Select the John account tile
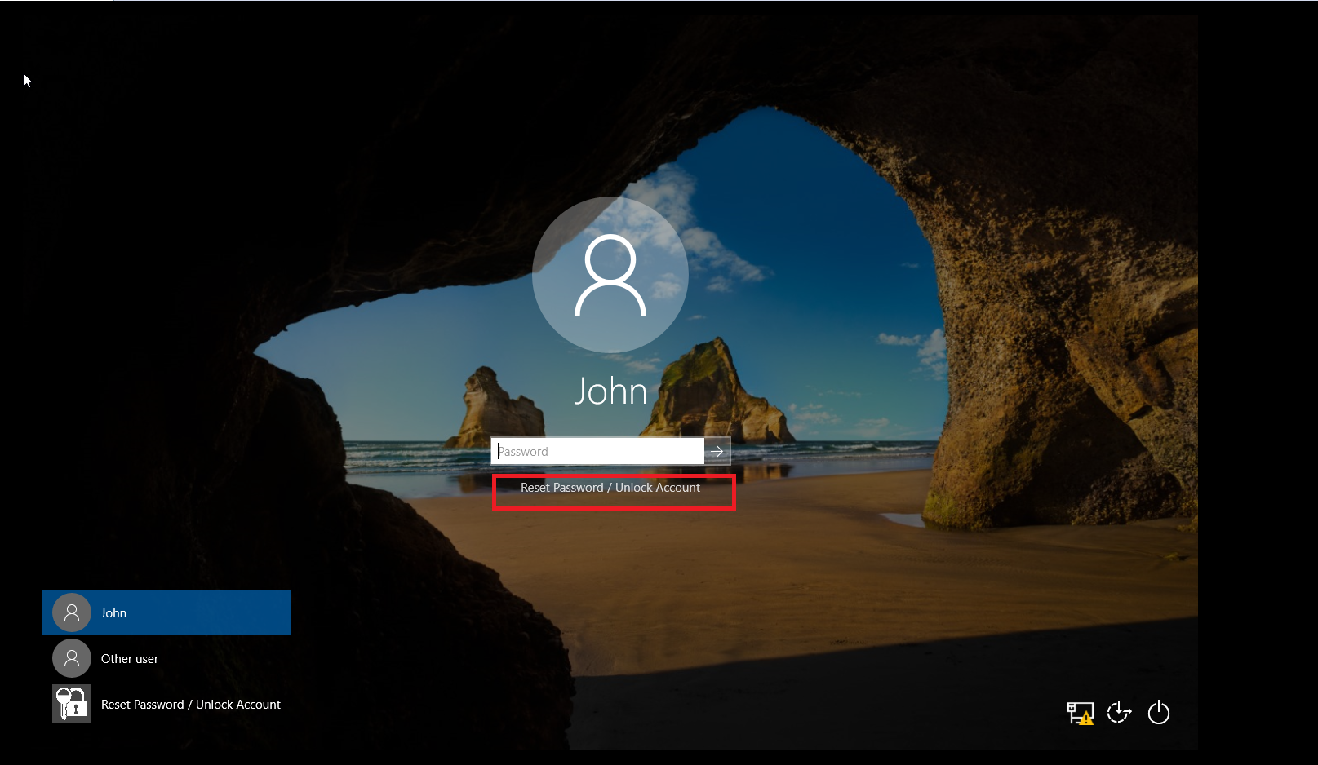Screen dimensions: 1318x765 [166, 612]
